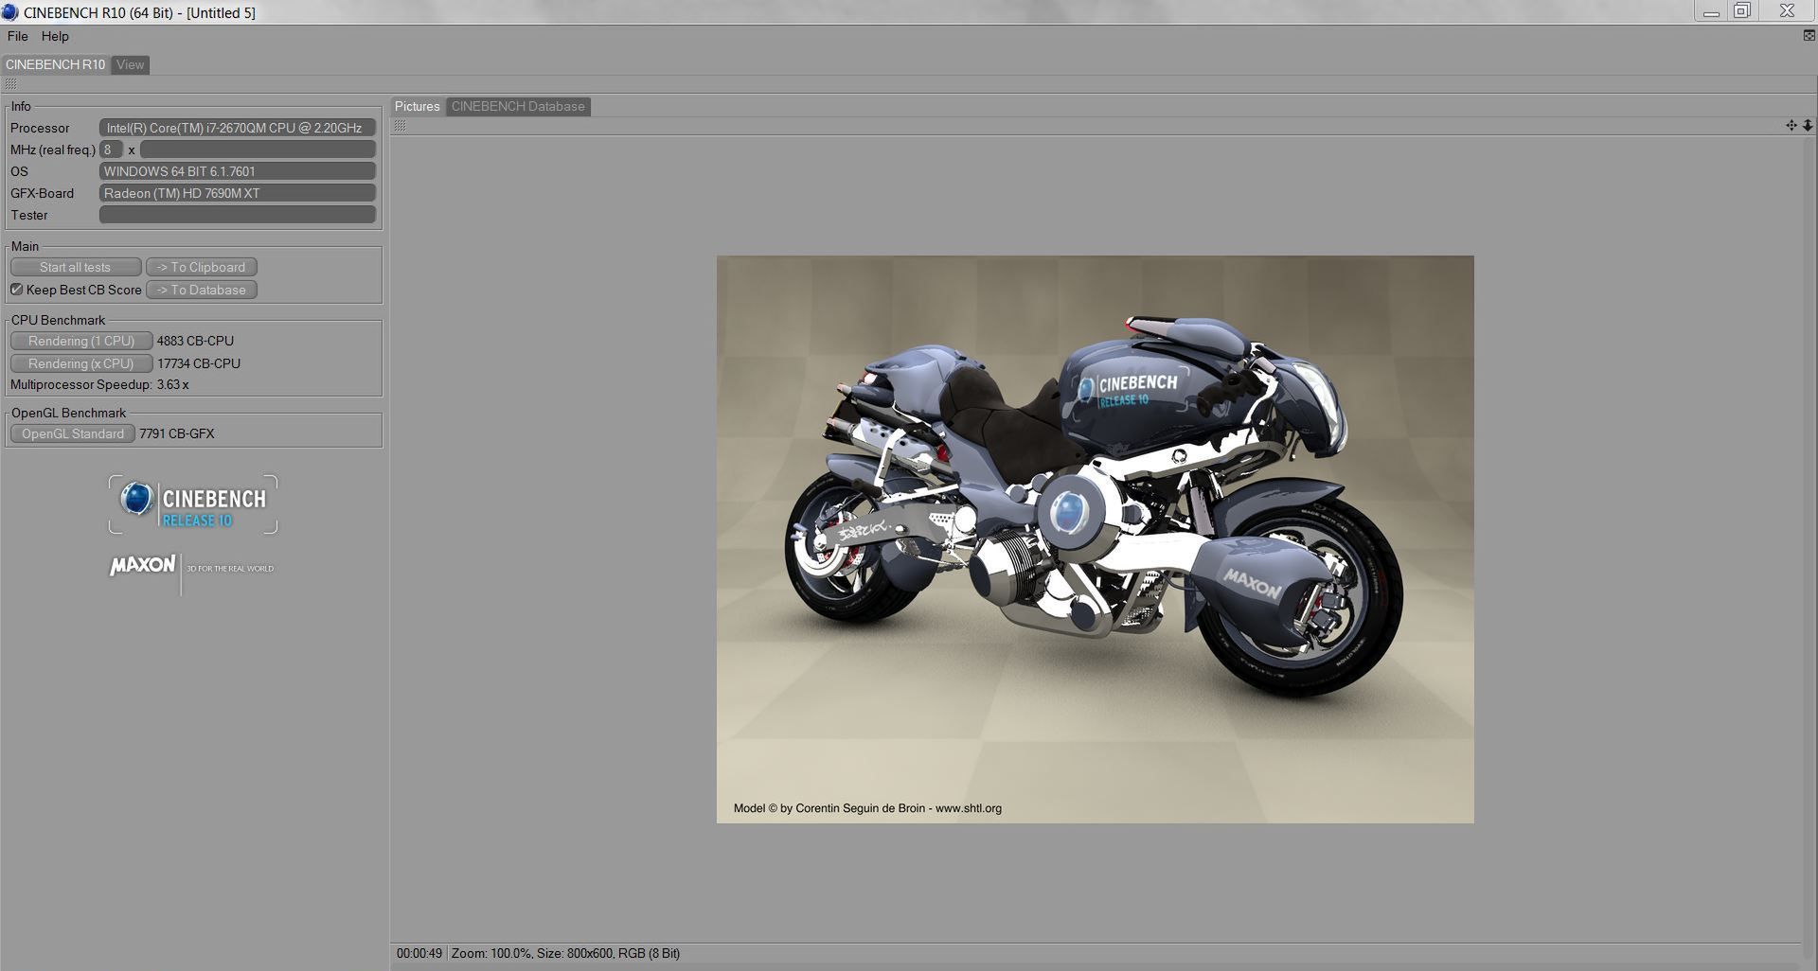Screen dimensions: 1818x971
Task: Click the empty MHz frequency field
Action: pos(258,150)
